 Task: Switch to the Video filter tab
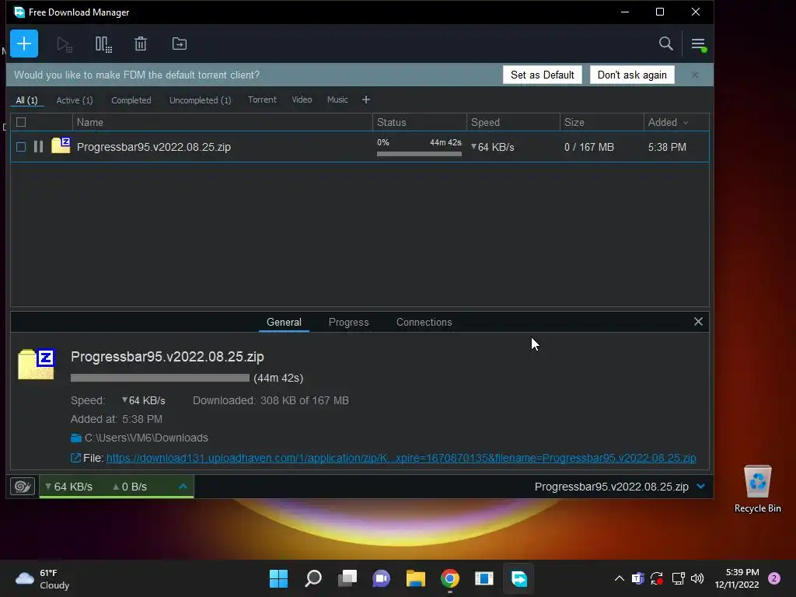click(x=302, y=99)
